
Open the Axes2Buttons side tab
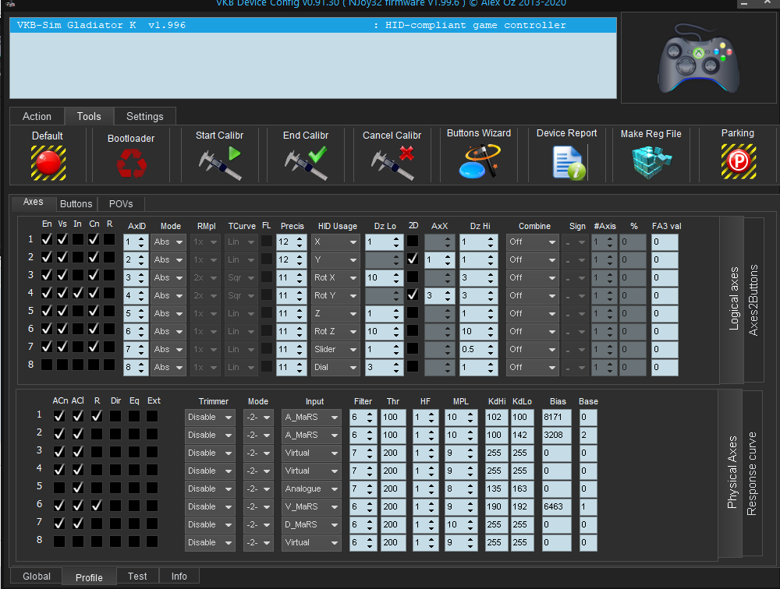[x=753, y=299]
